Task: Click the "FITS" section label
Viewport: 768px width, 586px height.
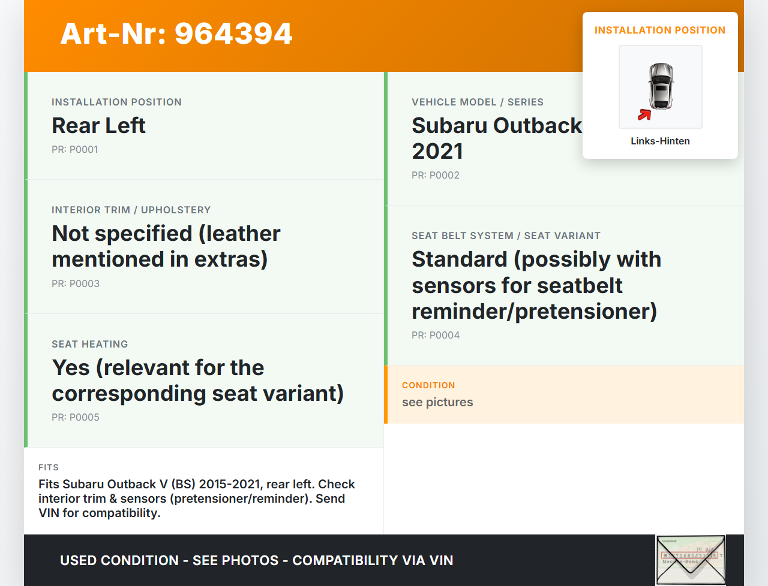Action: click(x=49, y=467)
